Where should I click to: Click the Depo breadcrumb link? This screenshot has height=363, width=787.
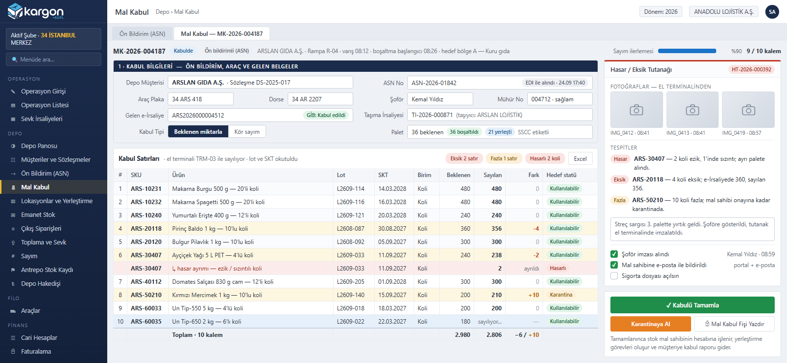pos(162,12)
